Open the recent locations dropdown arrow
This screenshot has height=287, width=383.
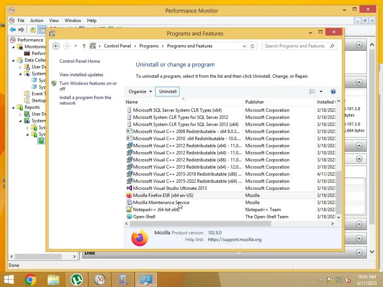click(x=76, y=46)
